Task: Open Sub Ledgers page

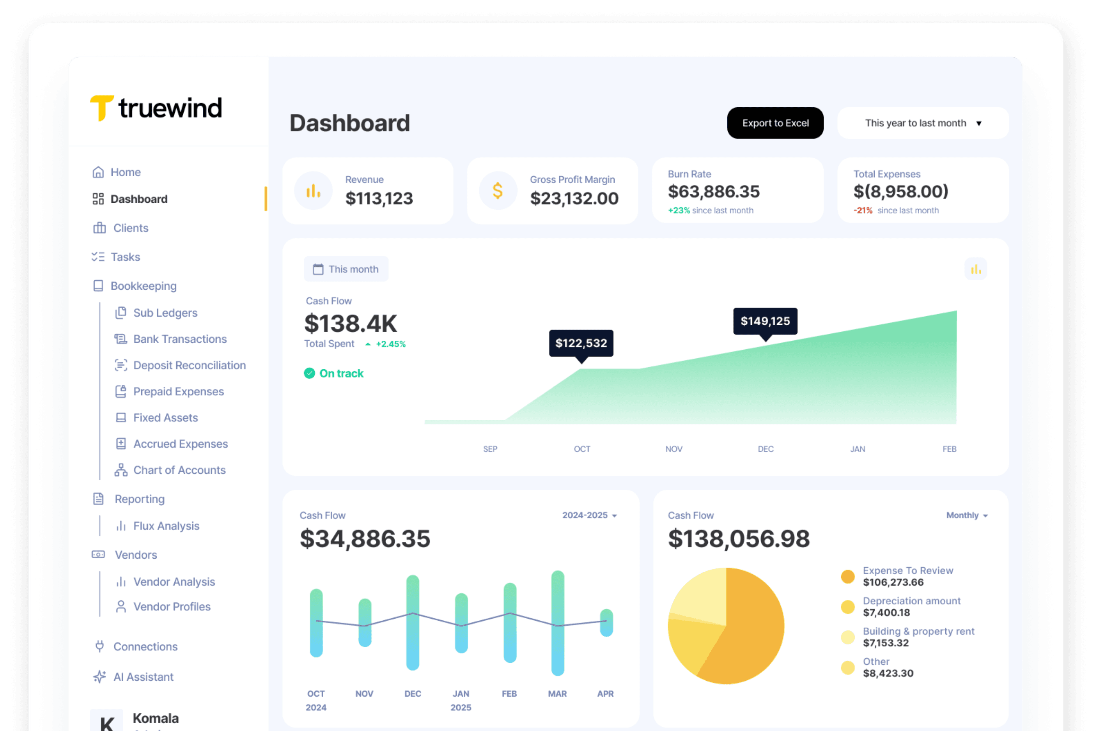Action: pos(165,313)
